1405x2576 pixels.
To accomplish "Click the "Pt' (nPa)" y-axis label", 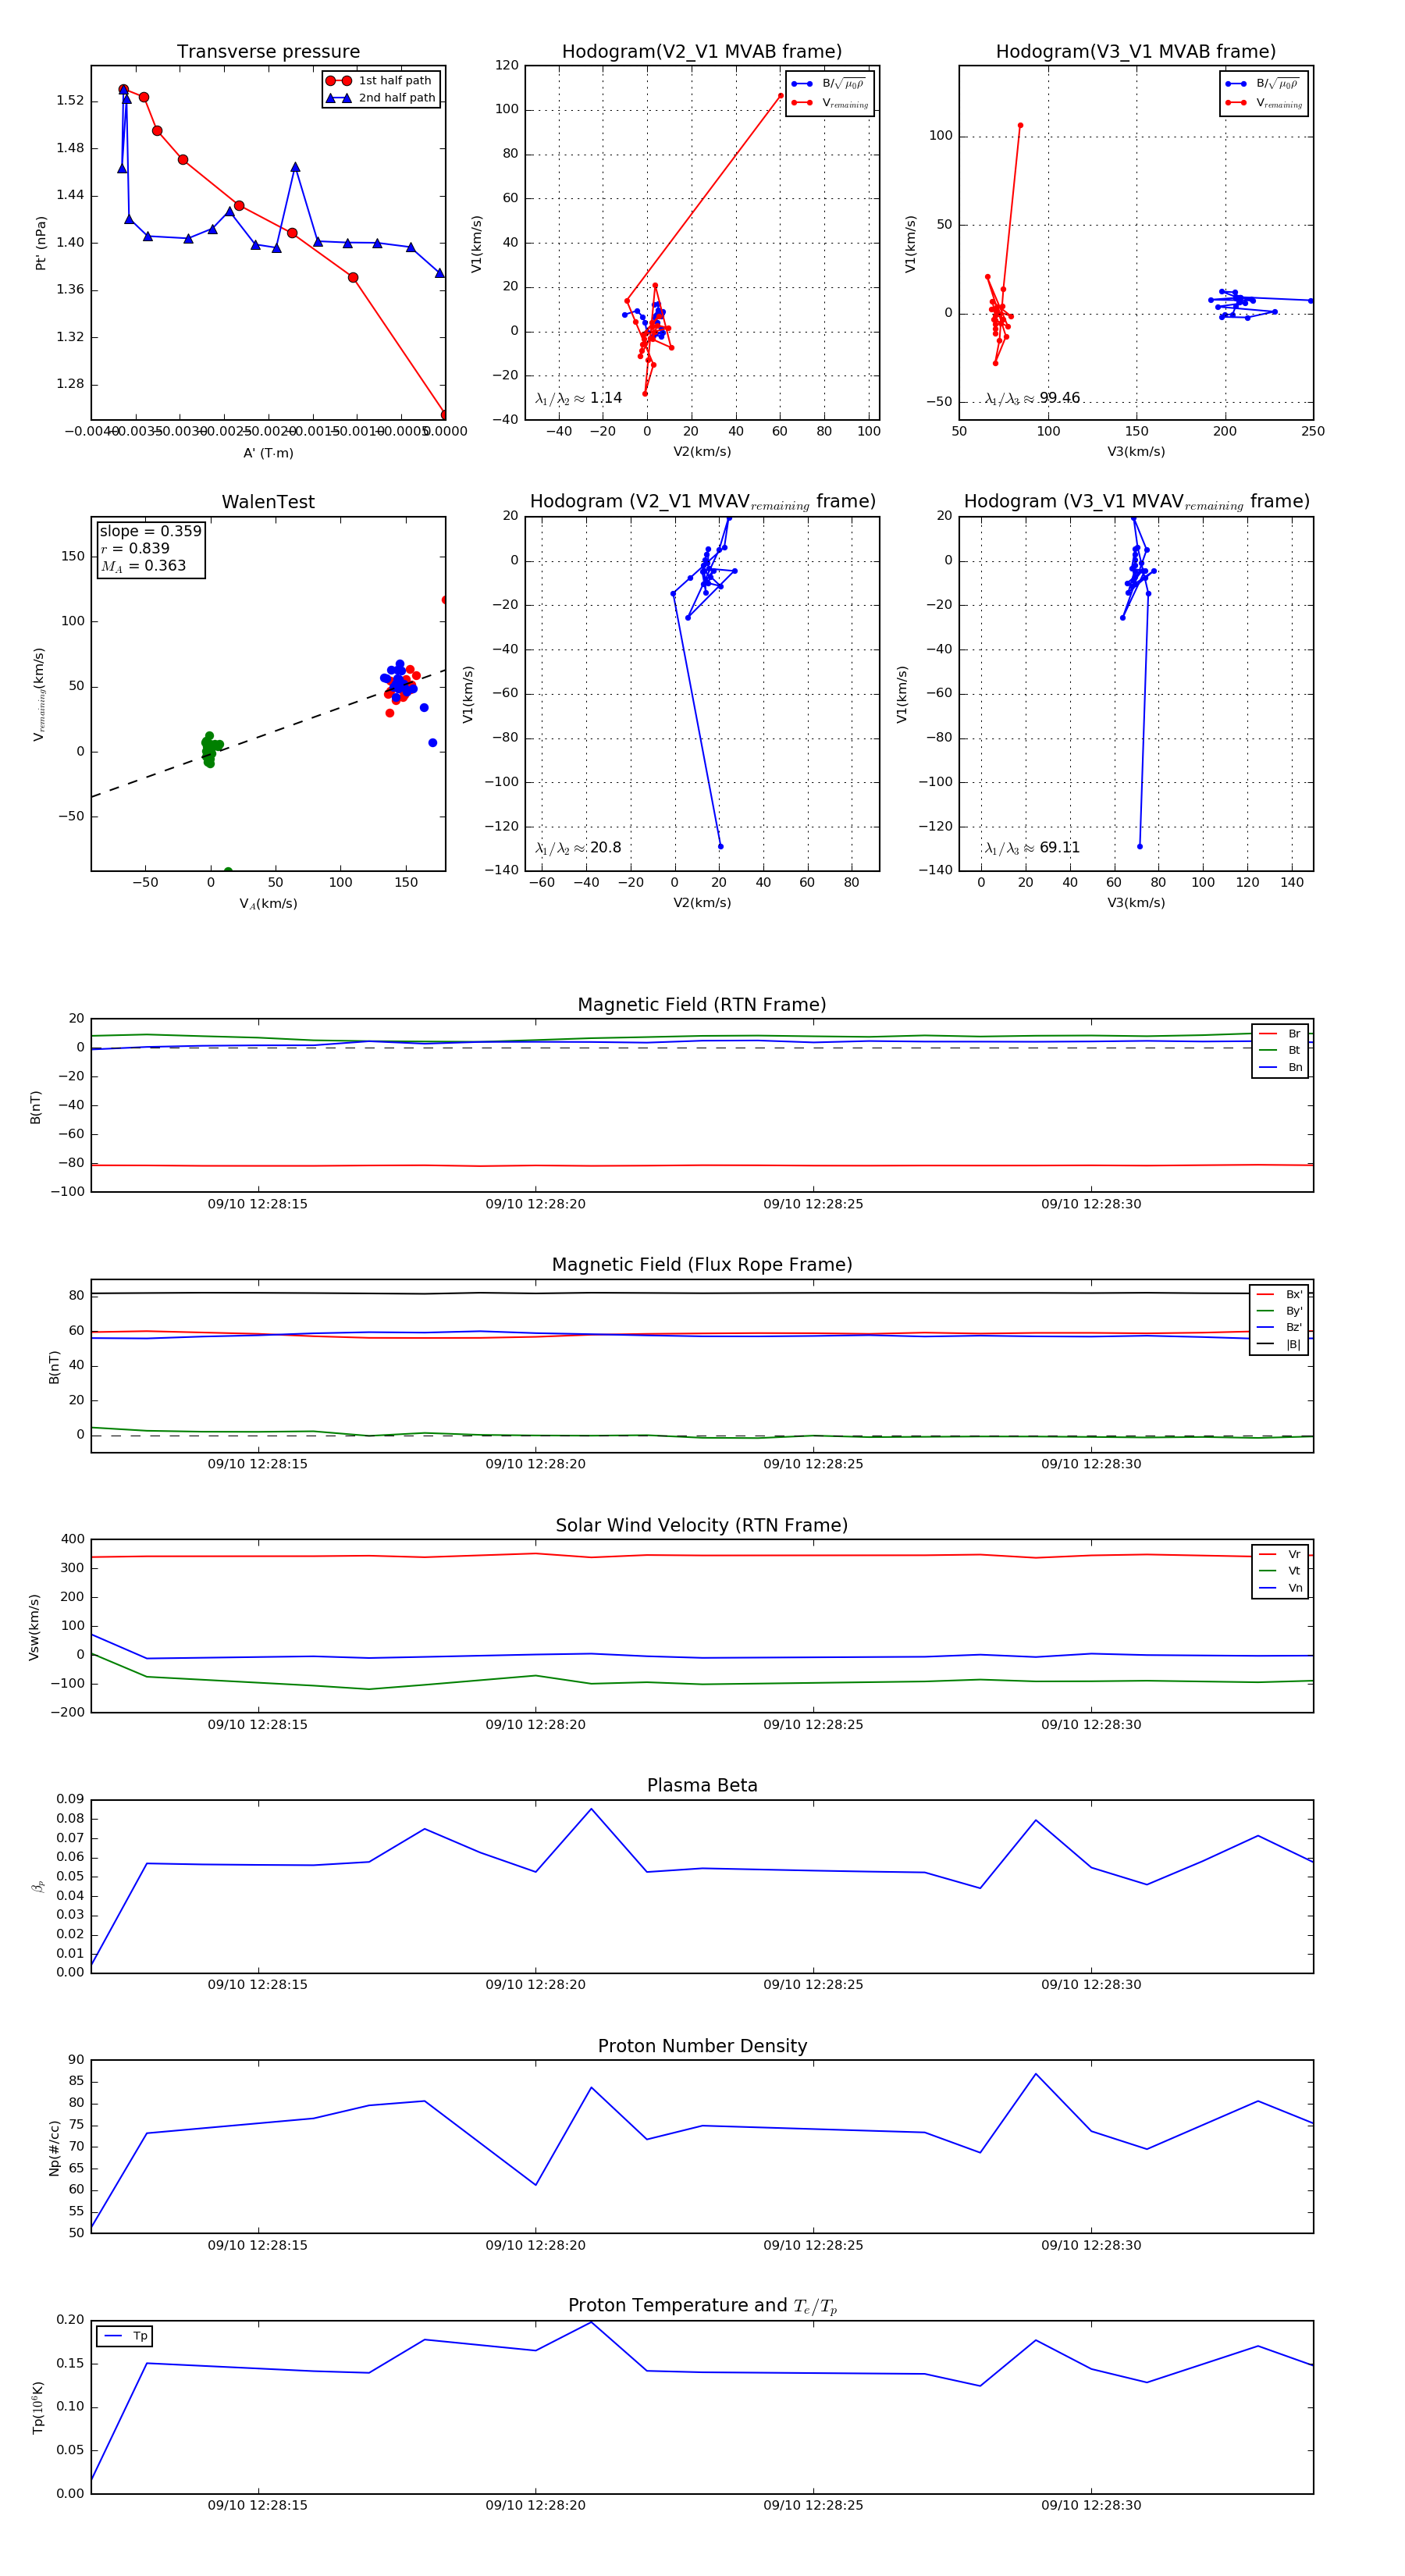I will 41,243.
